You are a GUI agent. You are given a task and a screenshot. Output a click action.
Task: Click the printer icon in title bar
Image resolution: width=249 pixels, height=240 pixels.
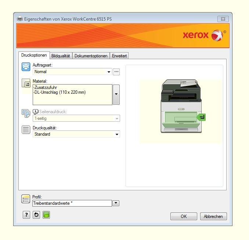point(20,19)
